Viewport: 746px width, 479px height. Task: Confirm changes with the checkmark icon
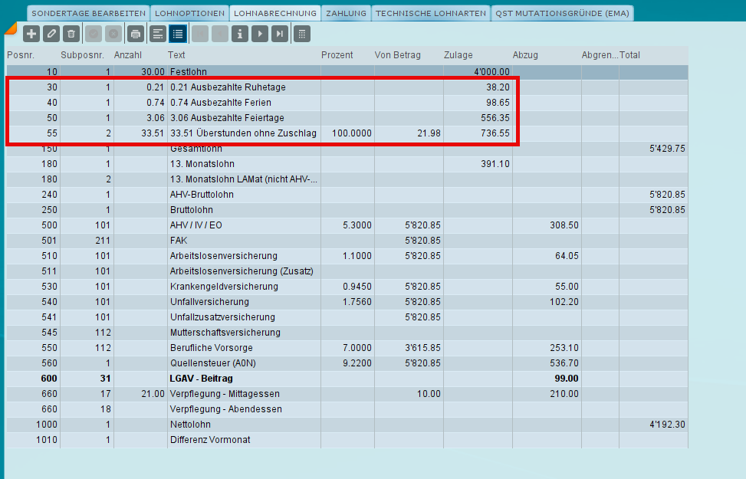(x=94, y=34)
